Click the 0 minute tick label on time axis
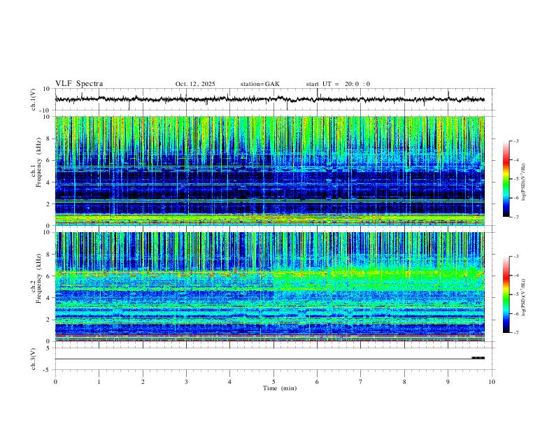Viewport: 554px width, 428px height. (55, 382)
